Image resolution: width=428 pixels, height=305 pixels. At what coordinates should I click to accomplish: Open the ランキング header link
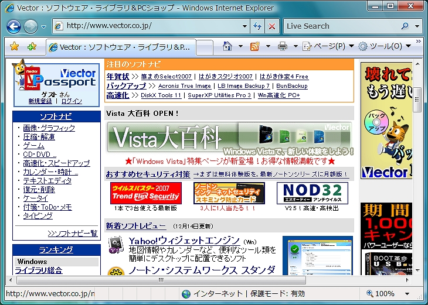[56, 249]
